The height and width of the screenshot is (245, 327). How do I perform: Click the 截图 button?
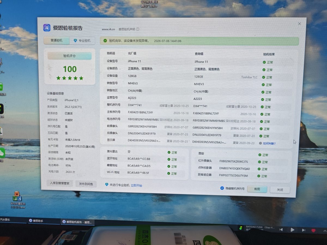click(257, 189)
